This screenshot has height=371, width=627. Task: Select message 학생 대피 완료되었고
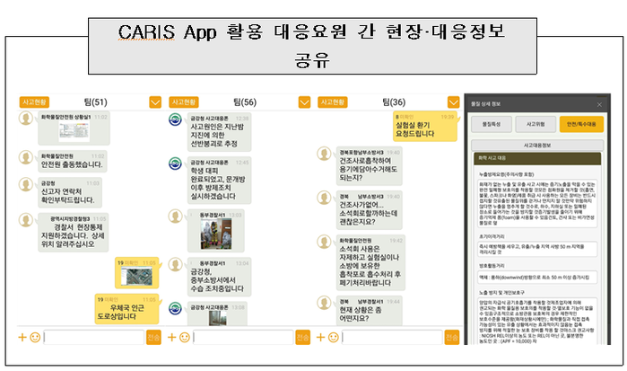point(219,181)
